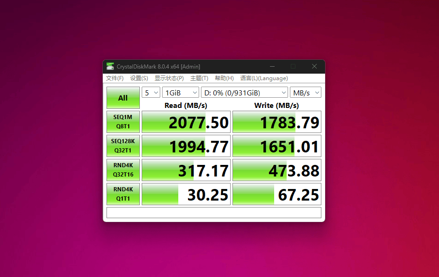Open the 显示状态(P) menu
This screenshot has width=439, height=277.
tap(169, 78)
